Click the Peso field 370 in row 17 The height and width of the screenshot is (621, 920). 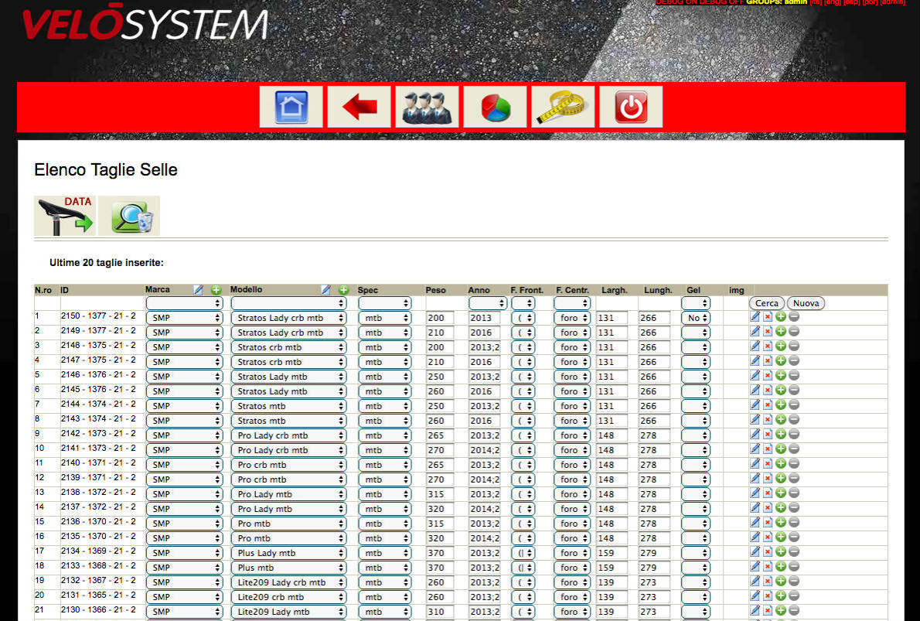coord(440,553)
